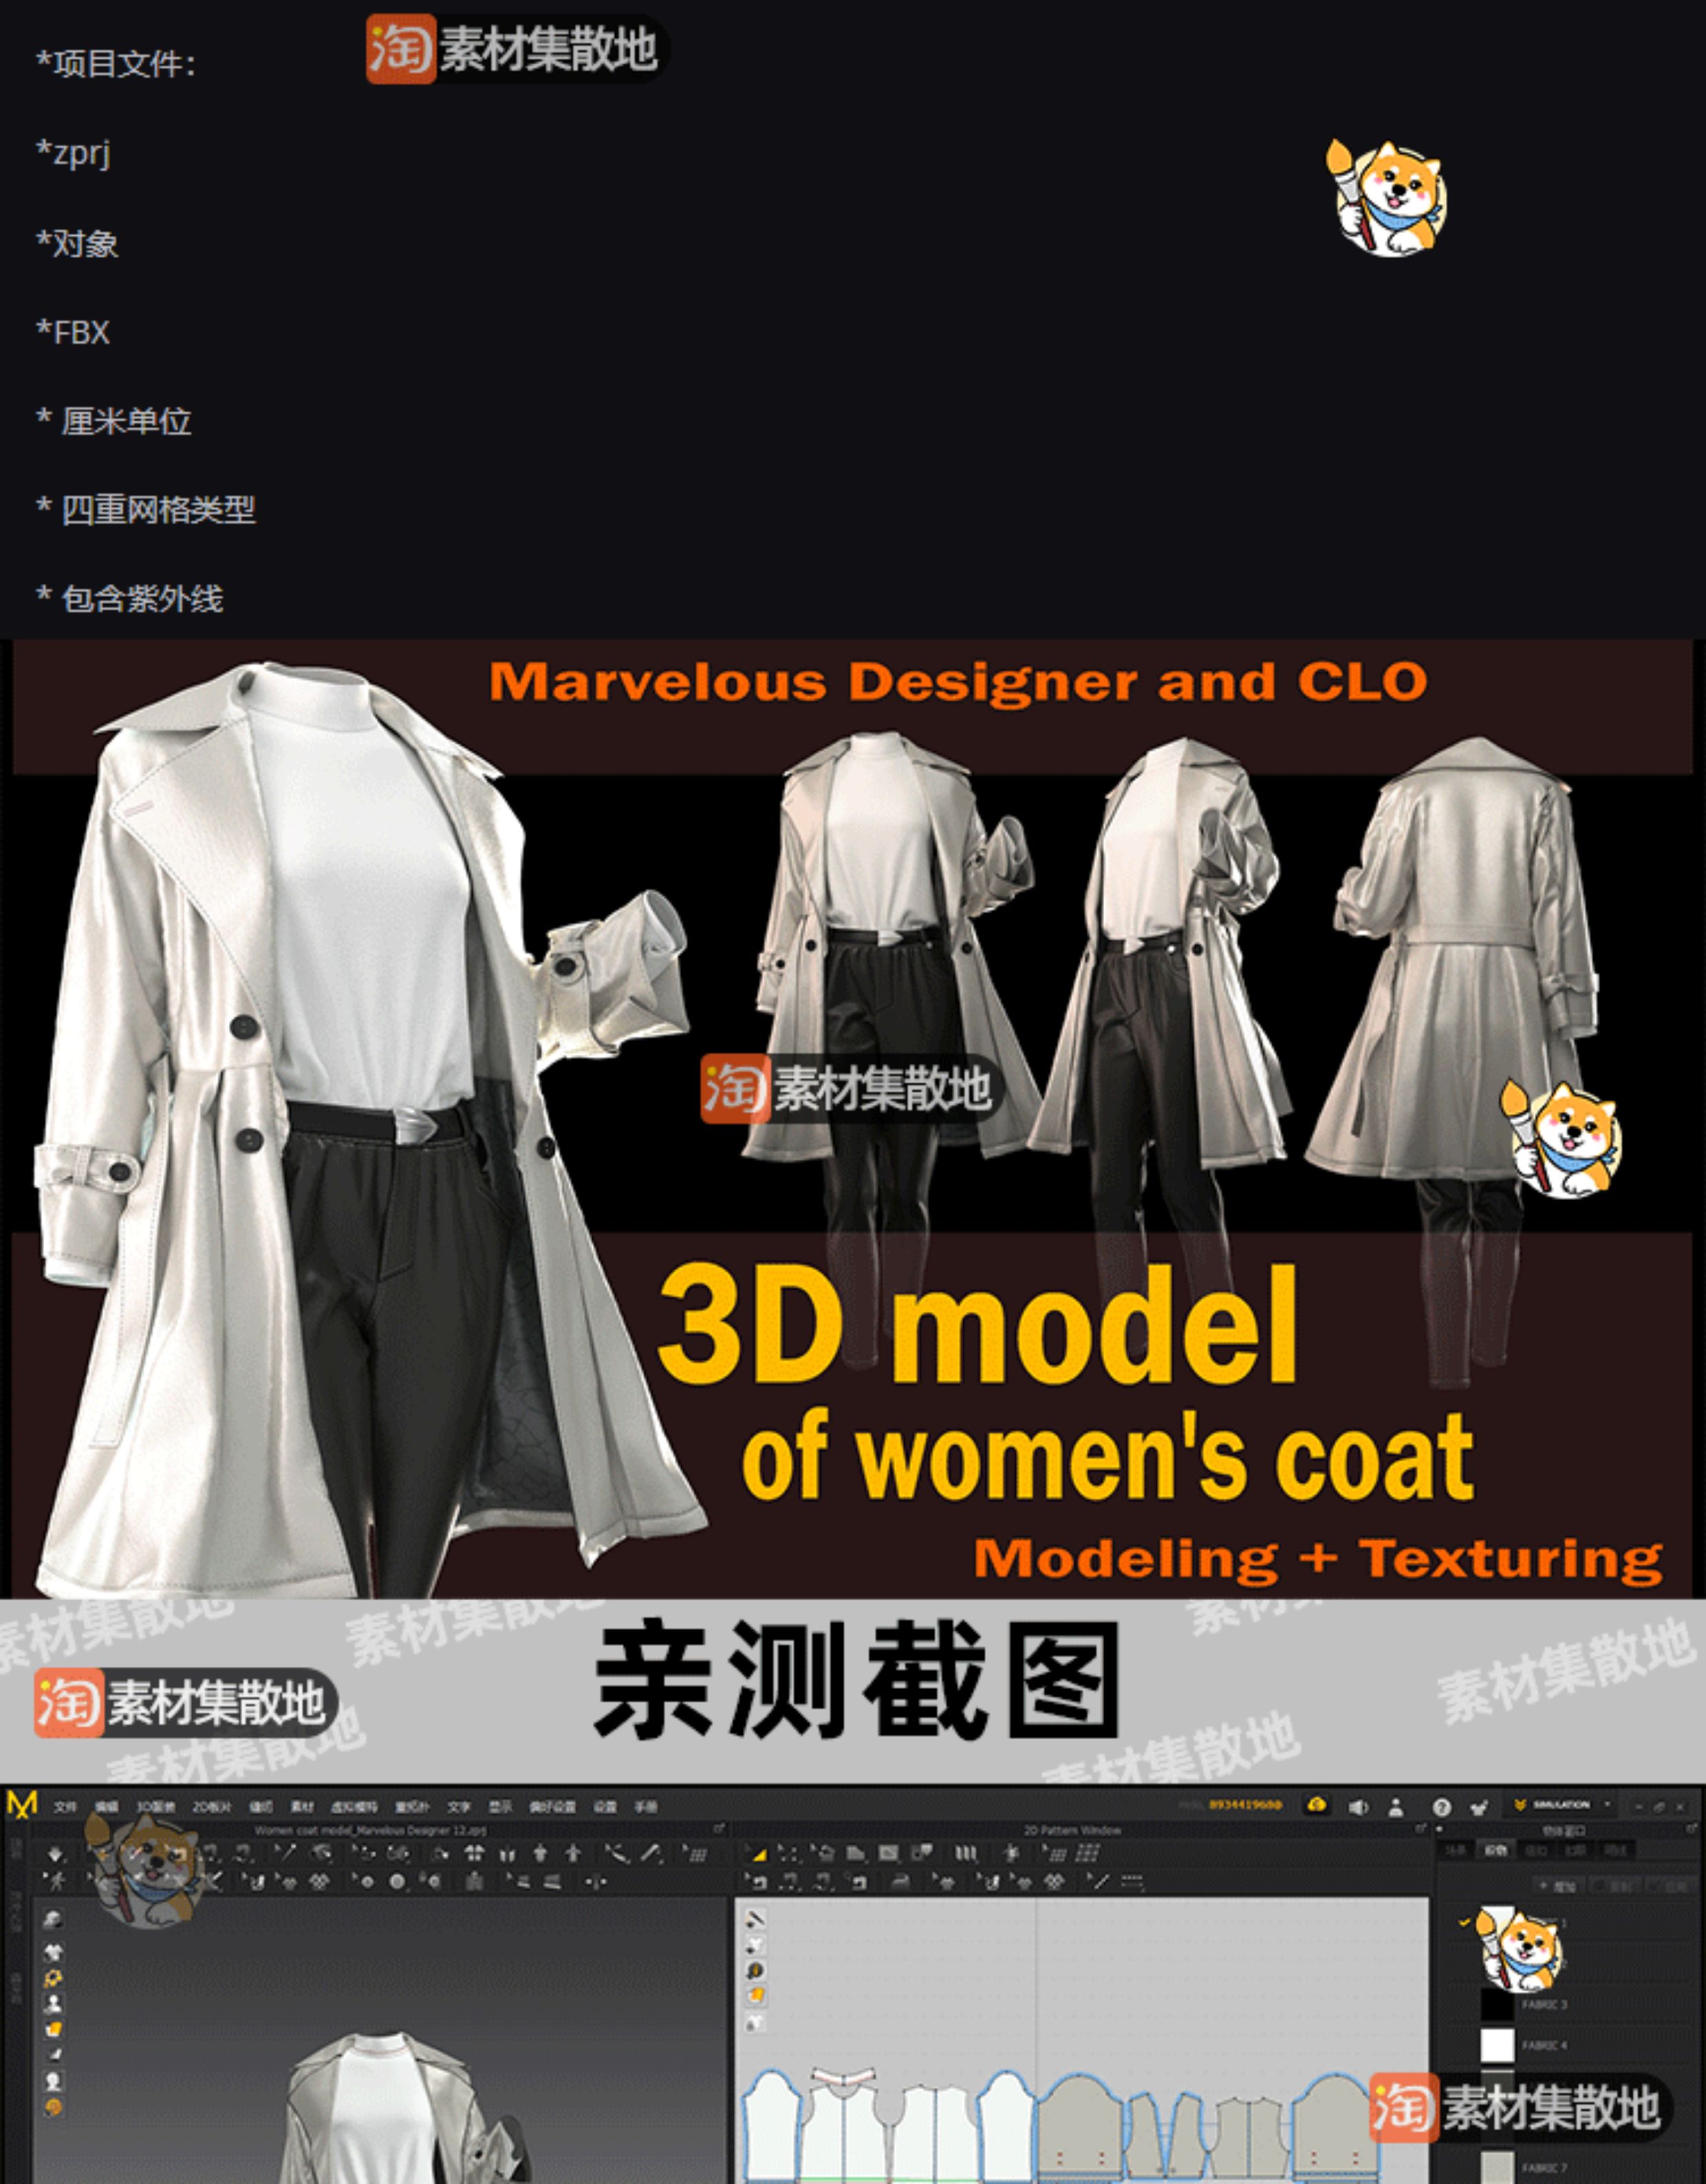Click the 2D Pattern Window title
Screen dimensions: 1706x2184
(1072, 1830)
